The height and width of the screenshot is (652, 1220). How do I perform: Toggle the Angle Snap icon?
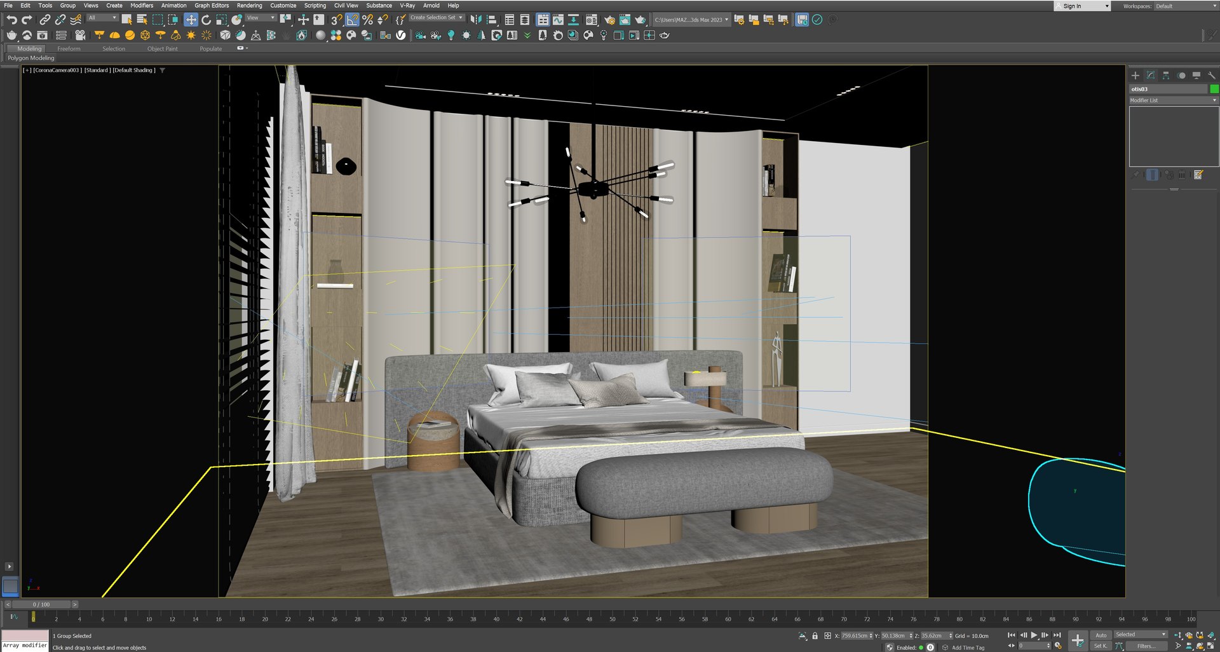pyautogui.click(x=352, y=20)
